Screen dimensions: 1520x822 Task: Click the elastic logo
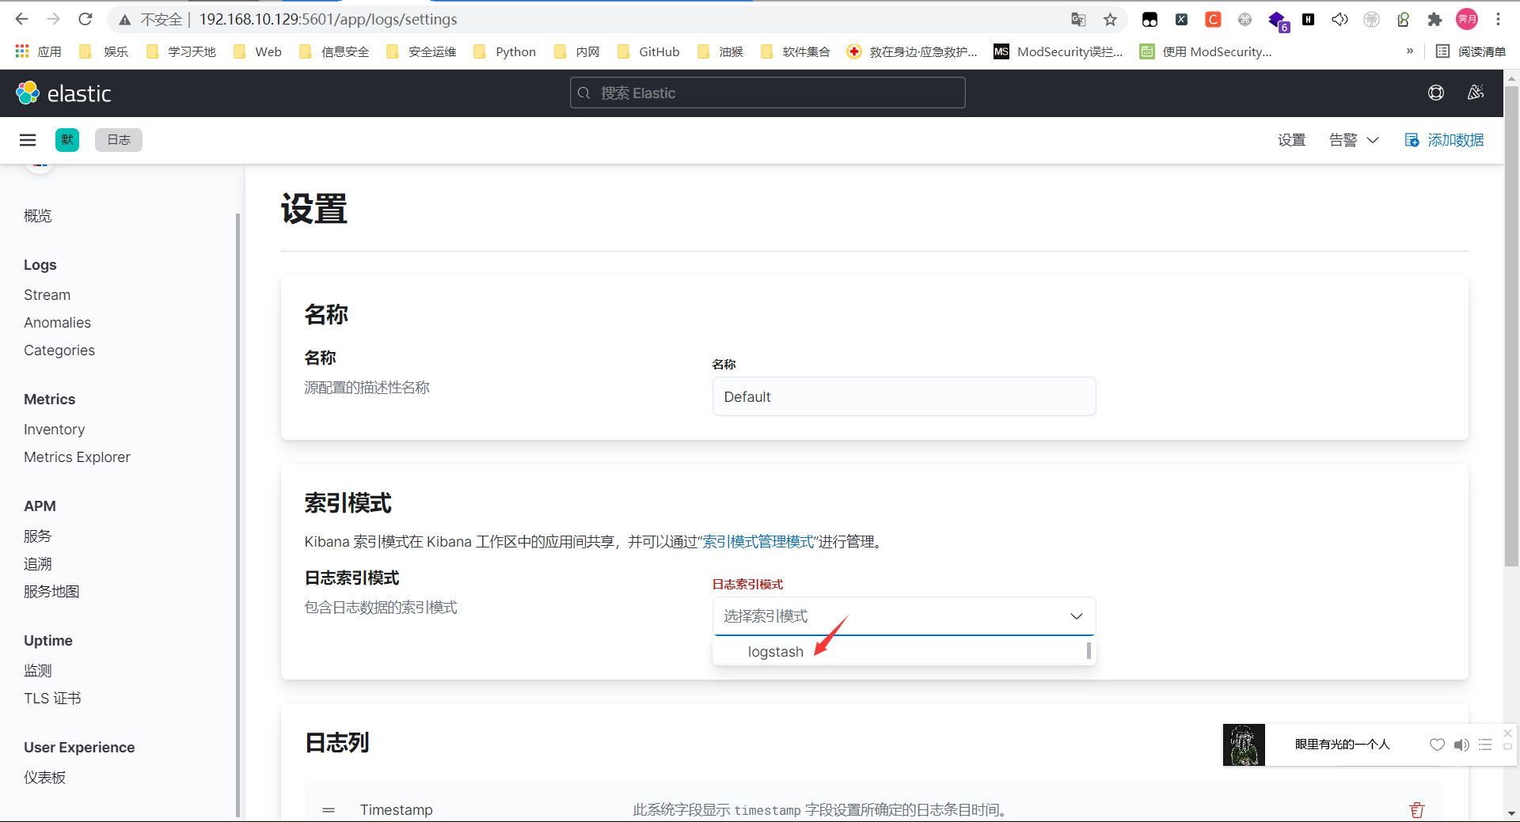pos(63,93)
